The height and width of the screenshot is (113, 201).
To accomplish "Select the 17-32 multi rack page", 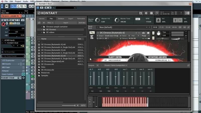I will pyautogui.click(x=161, y=27).
